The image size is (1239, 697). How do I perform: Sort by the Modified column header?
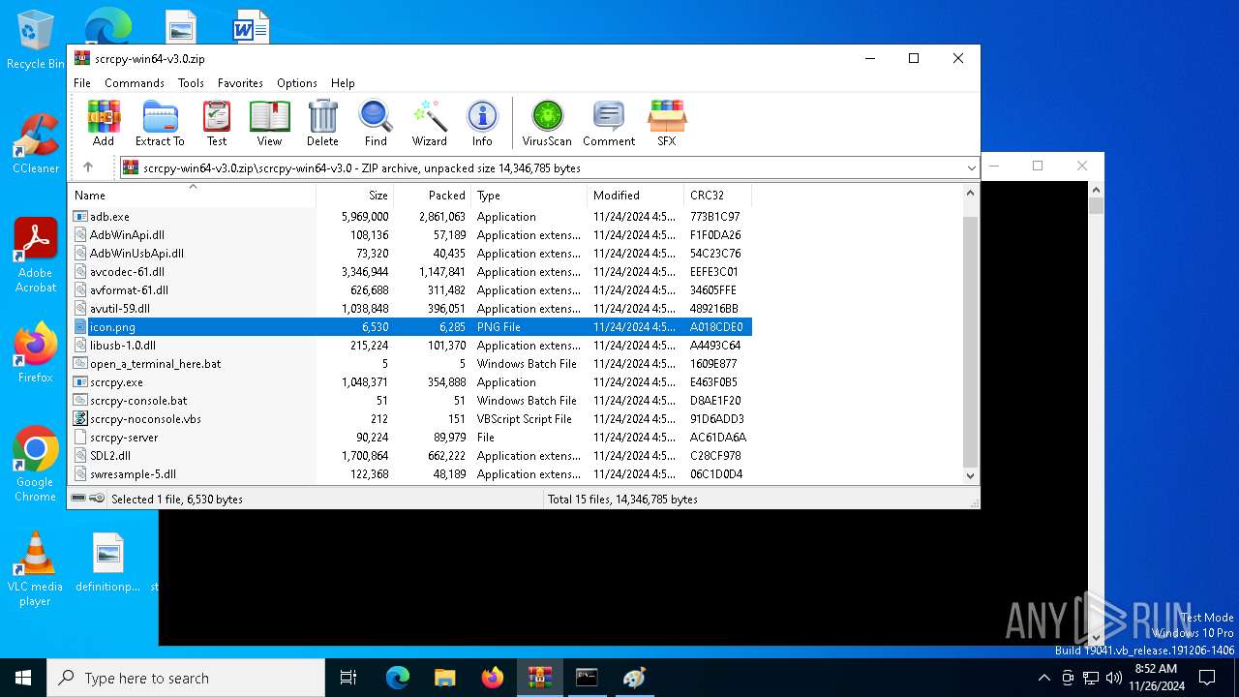point(636,196)
